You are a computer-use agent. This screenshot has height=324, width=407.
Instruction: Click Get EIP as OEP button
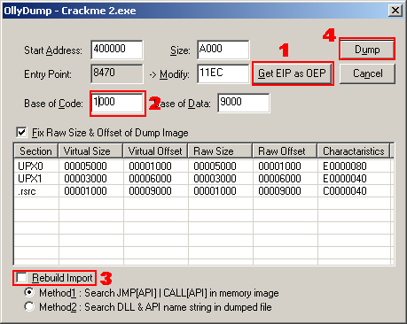click(292, 73)
